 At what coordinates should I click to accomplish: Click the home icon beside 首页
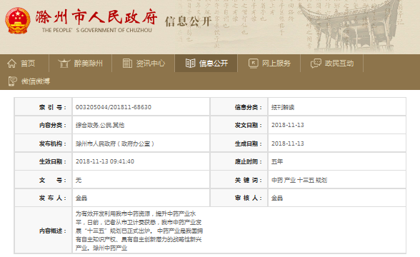(x=11, y=64)
